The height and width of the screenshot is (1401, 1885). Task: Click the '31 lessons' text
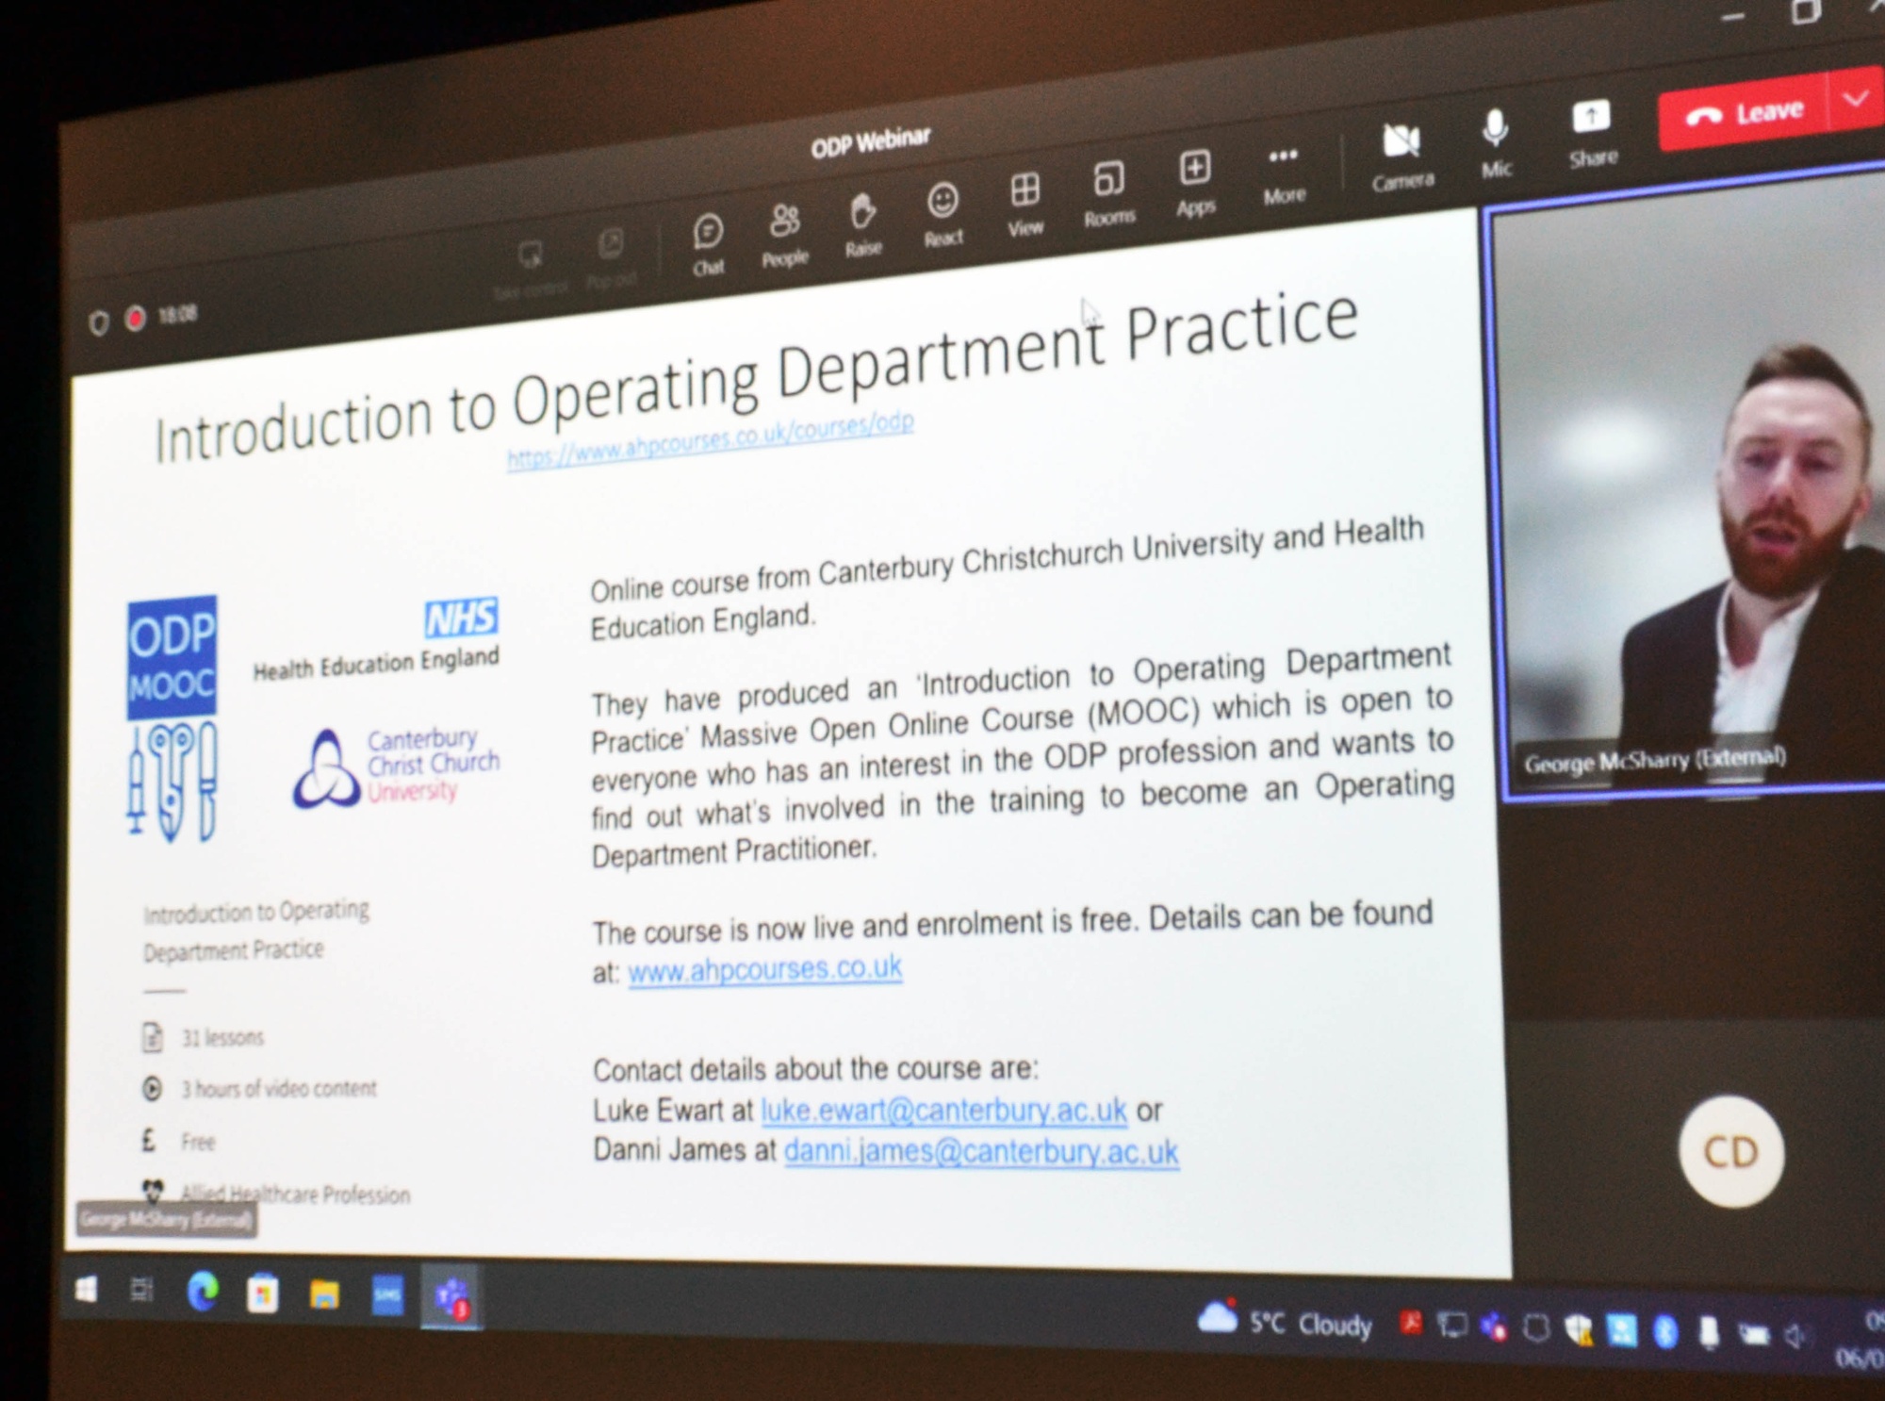pos(222,1038)
